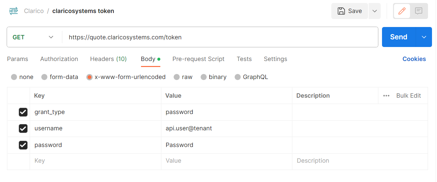This screenshot has width=437, height=182.
Task: Click the HTTP request type icon
Action: [x=14, y=11]
